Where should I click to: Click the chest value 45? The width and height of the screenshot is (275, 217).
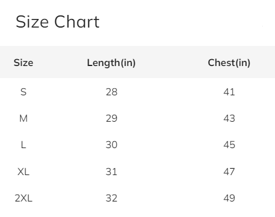229,145
